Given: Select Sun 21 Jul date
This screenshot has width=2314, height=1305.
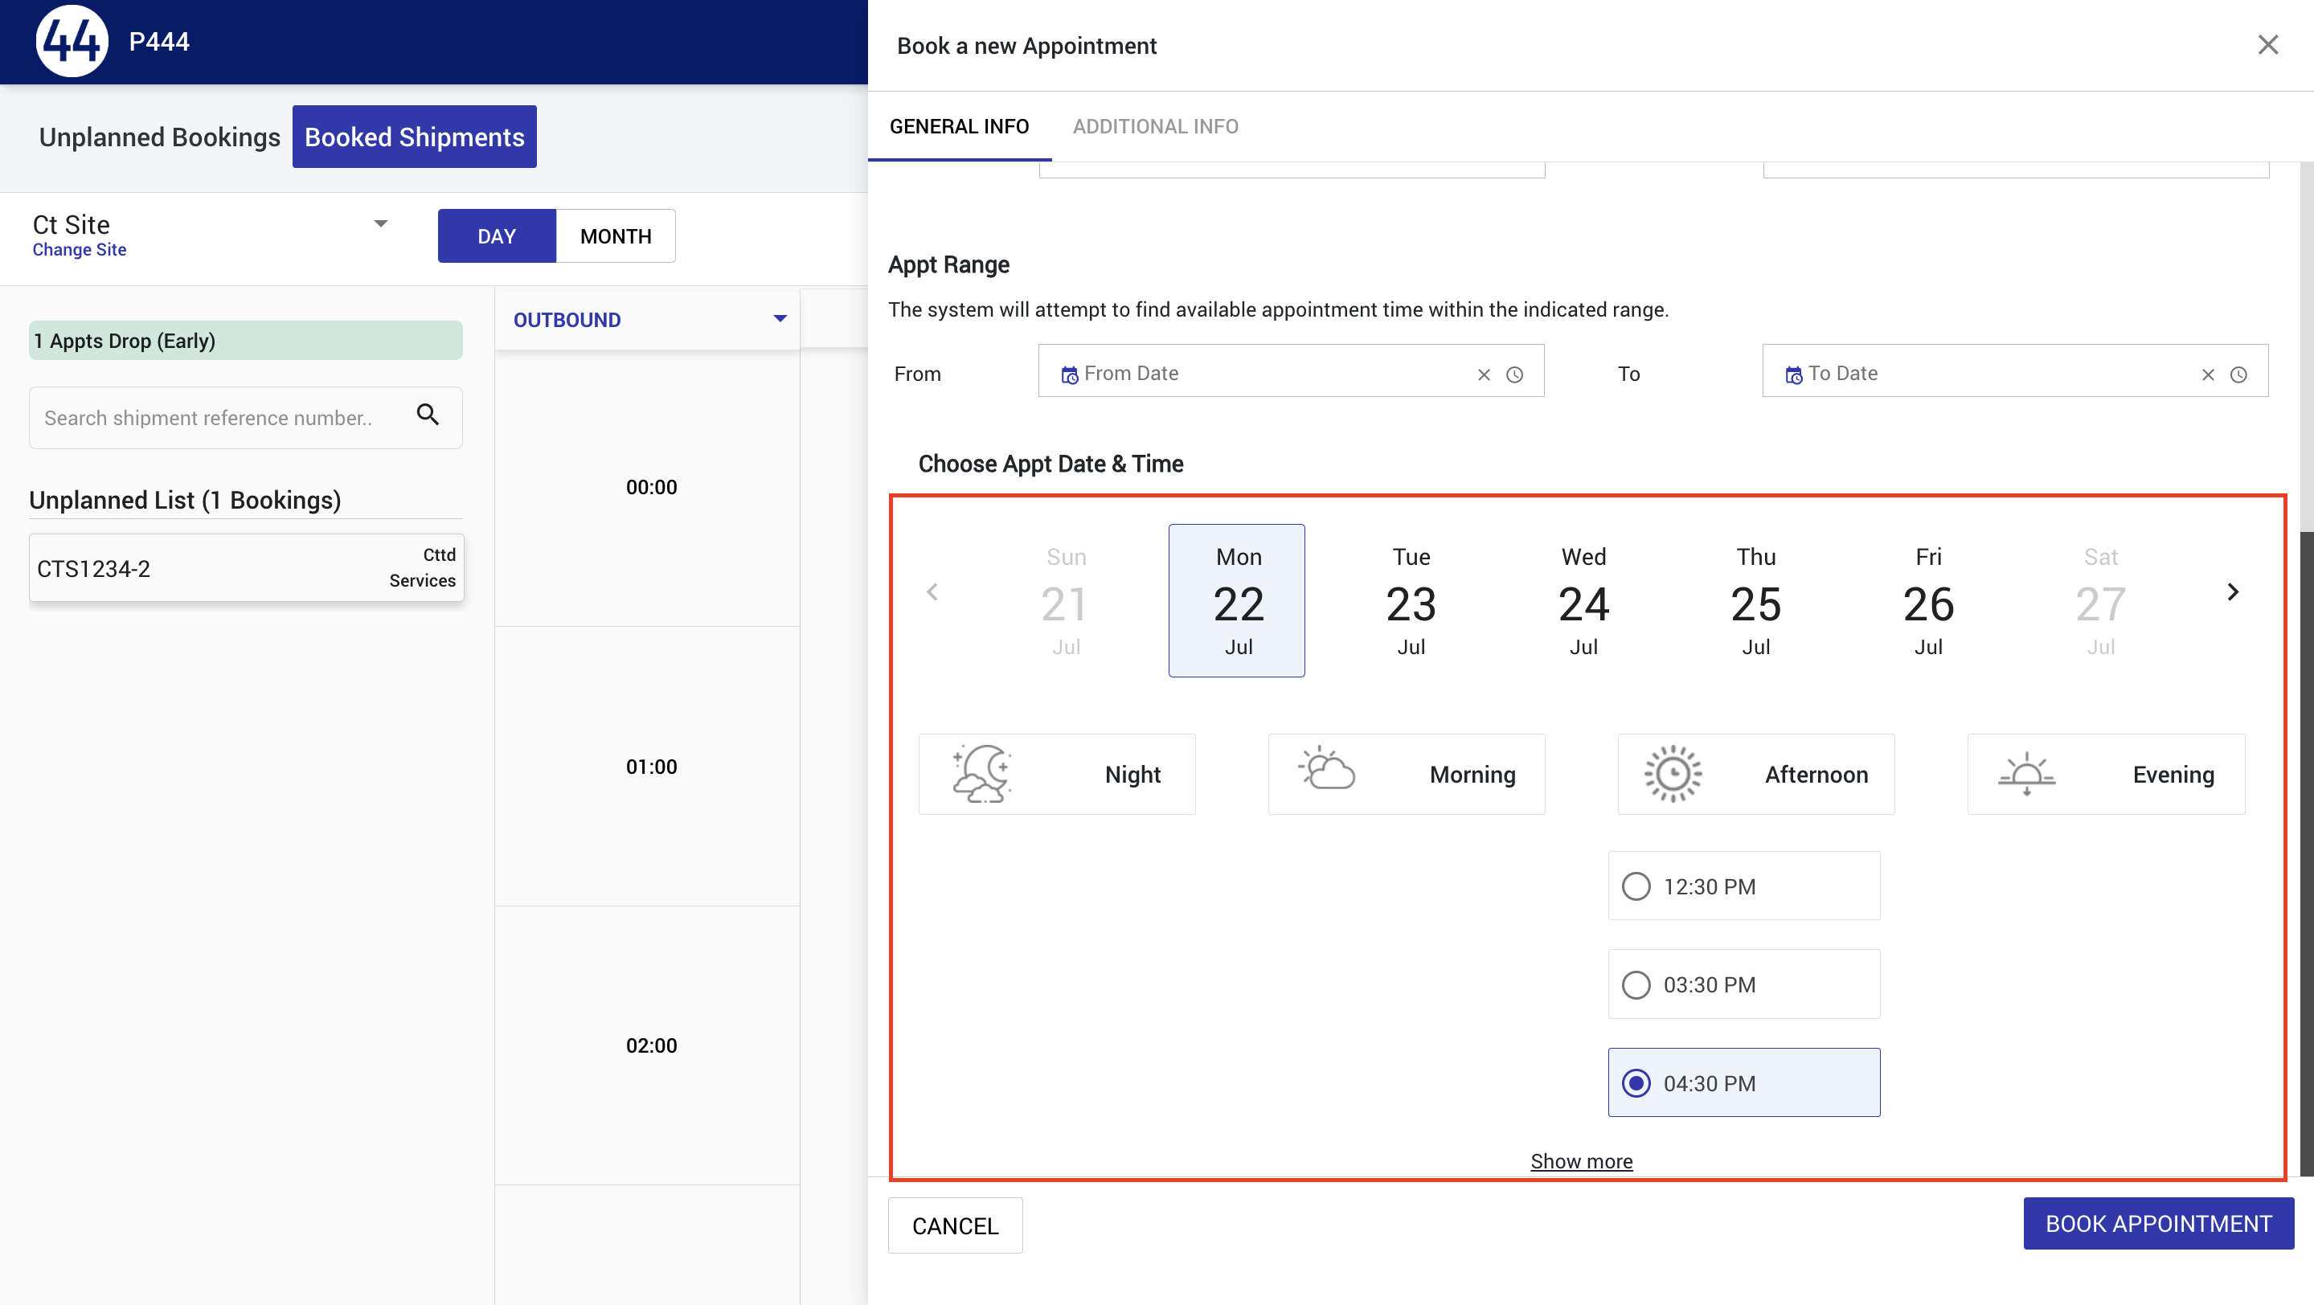Looking at the screenshot, I should [1066, 600].
